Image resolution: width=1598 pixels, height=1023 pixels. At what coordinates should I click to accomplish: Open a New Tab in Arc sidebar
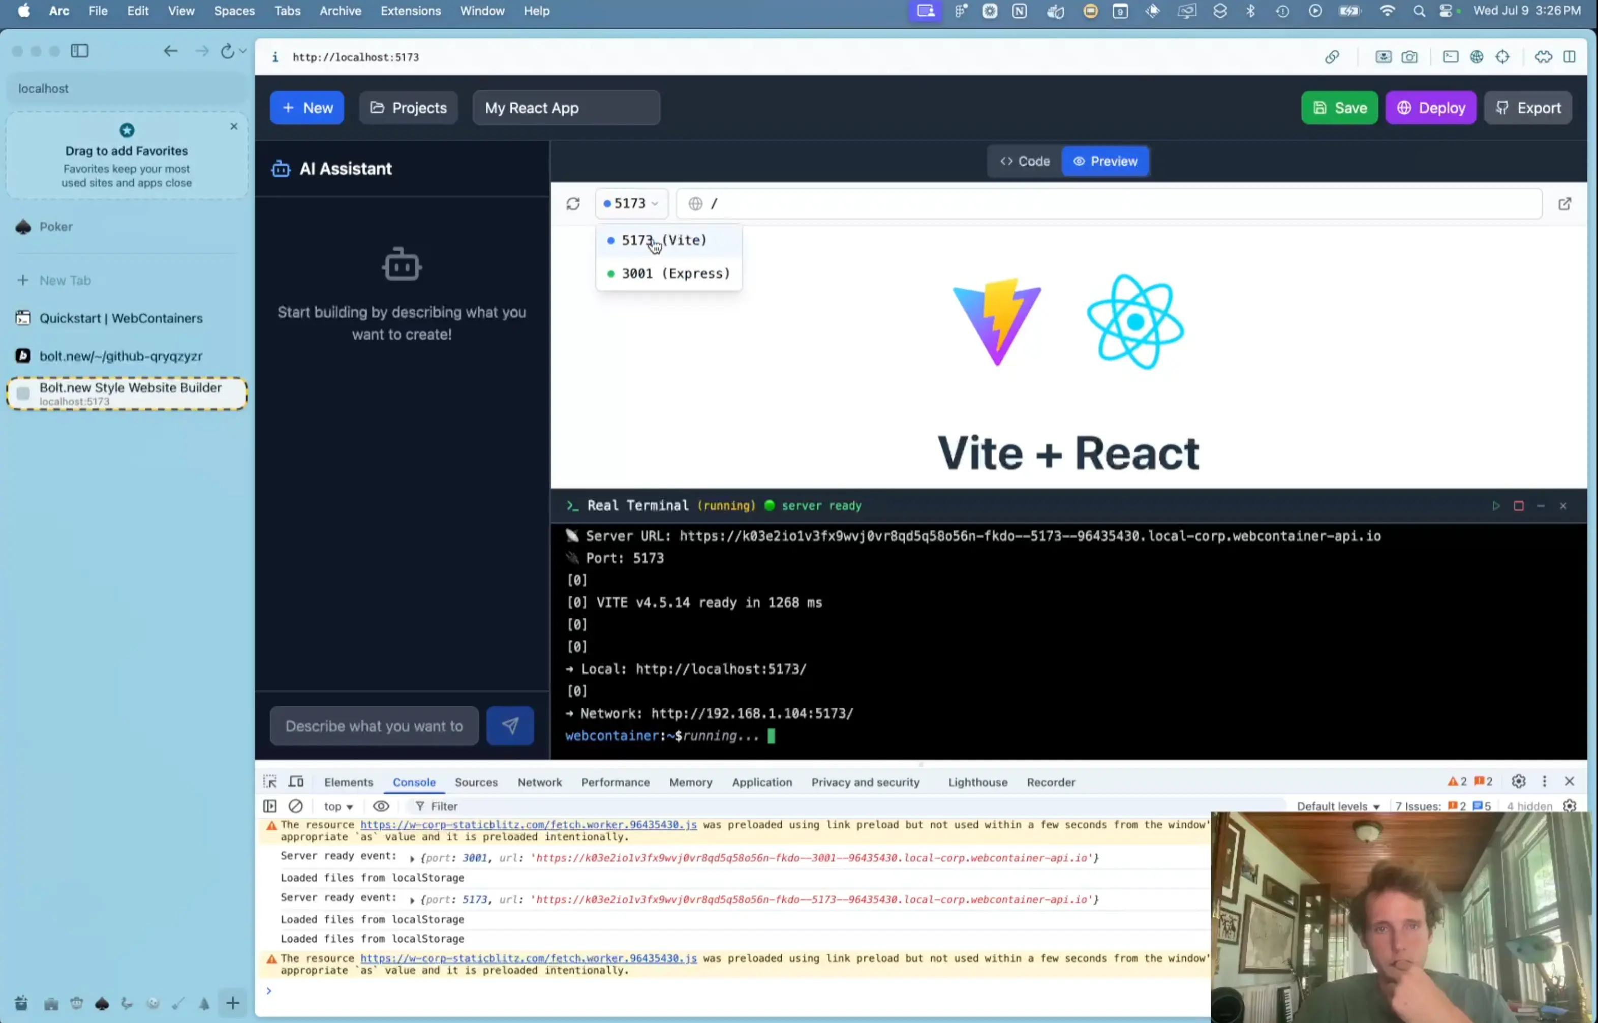tap(126, 280)
